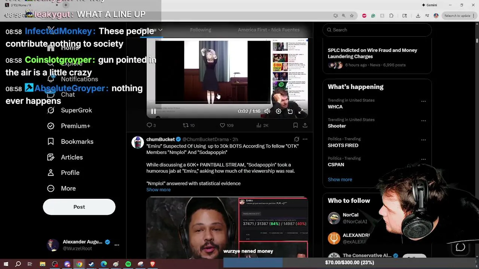The image size is (479, 269).
Task: Play the Emiru clip video thumbnail
Action: [x=227, y=227]
